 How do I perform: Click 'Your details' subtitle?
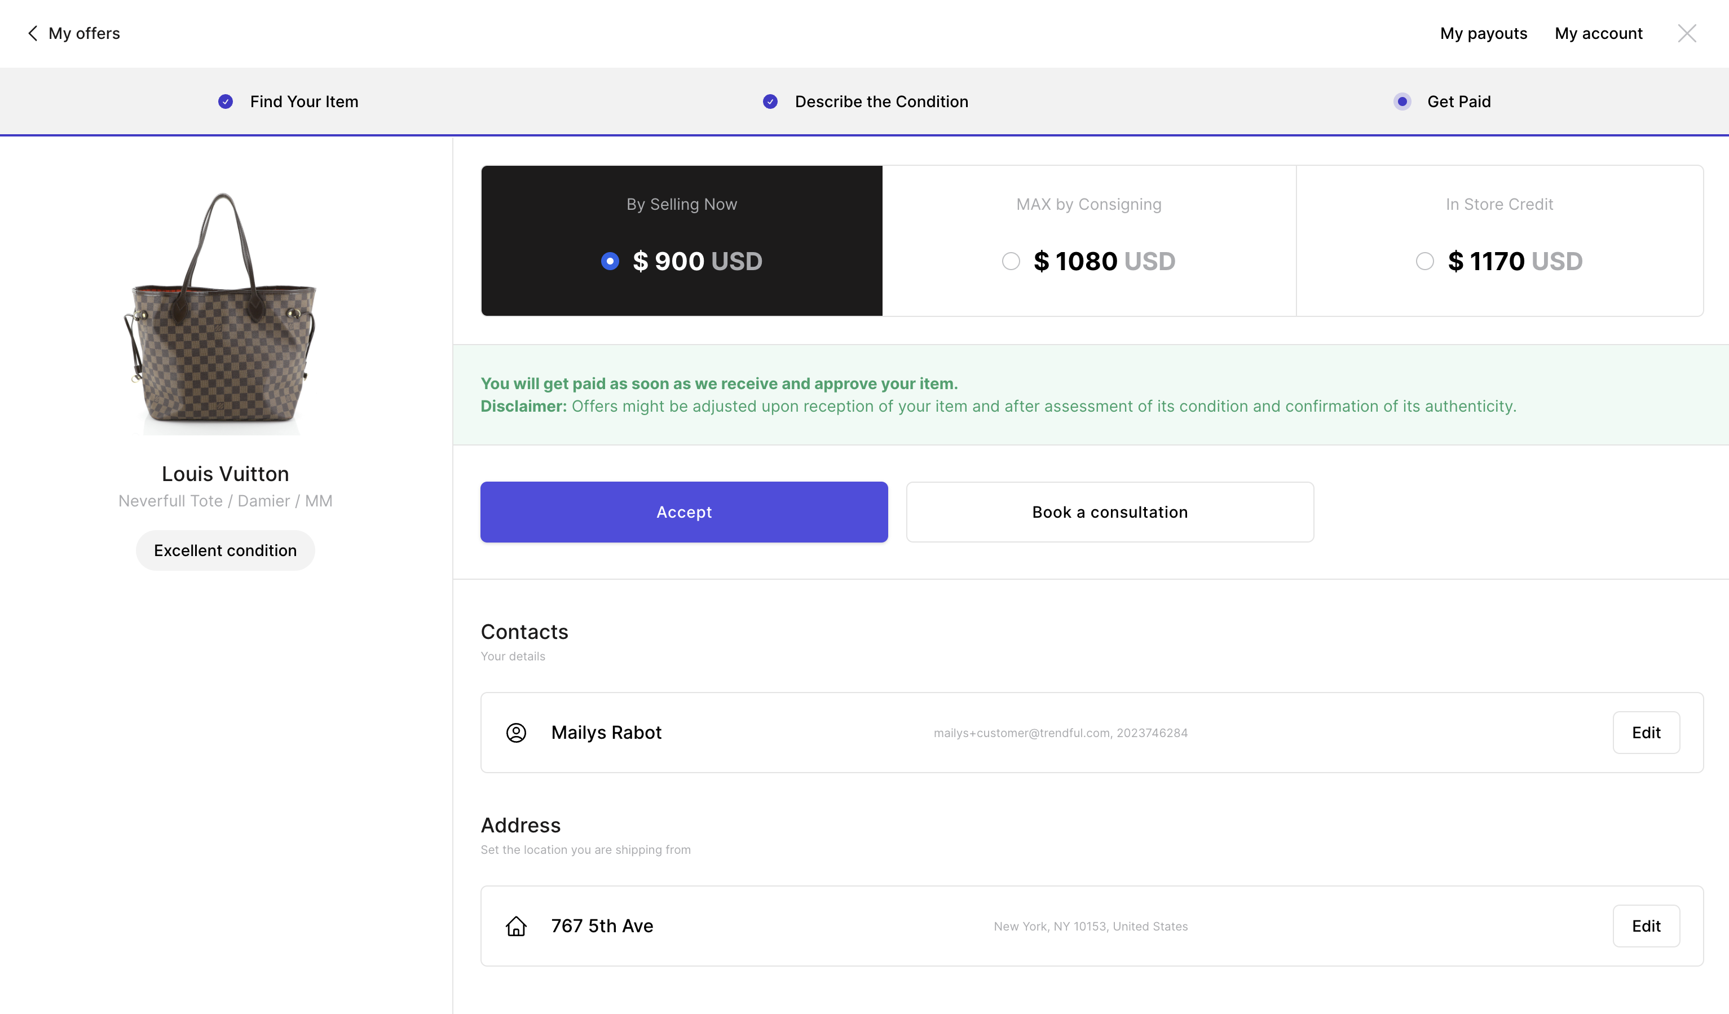[x=513, y=656]
